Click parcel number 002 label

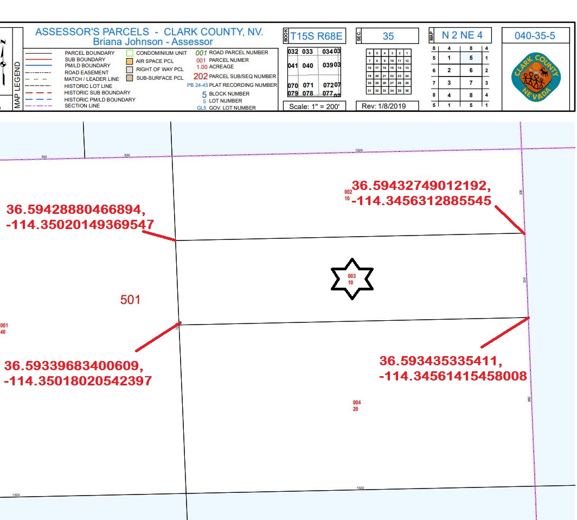[348, 192]
